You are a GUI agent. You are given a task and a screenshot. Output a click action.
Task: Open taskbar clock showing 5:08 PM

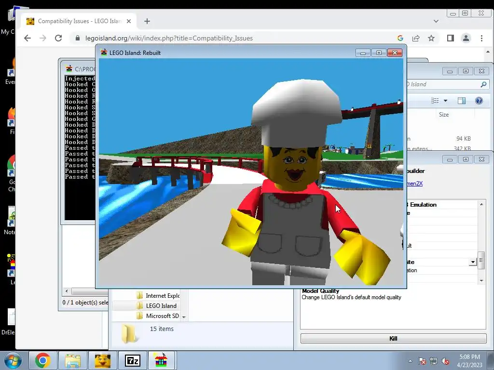(469, 361)
